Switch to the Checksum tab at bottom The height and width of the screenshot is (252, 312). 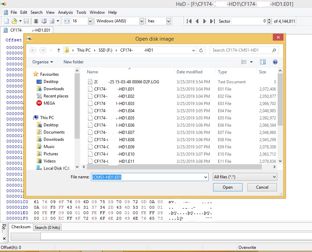pyautogui.click(x=21, y=227)
